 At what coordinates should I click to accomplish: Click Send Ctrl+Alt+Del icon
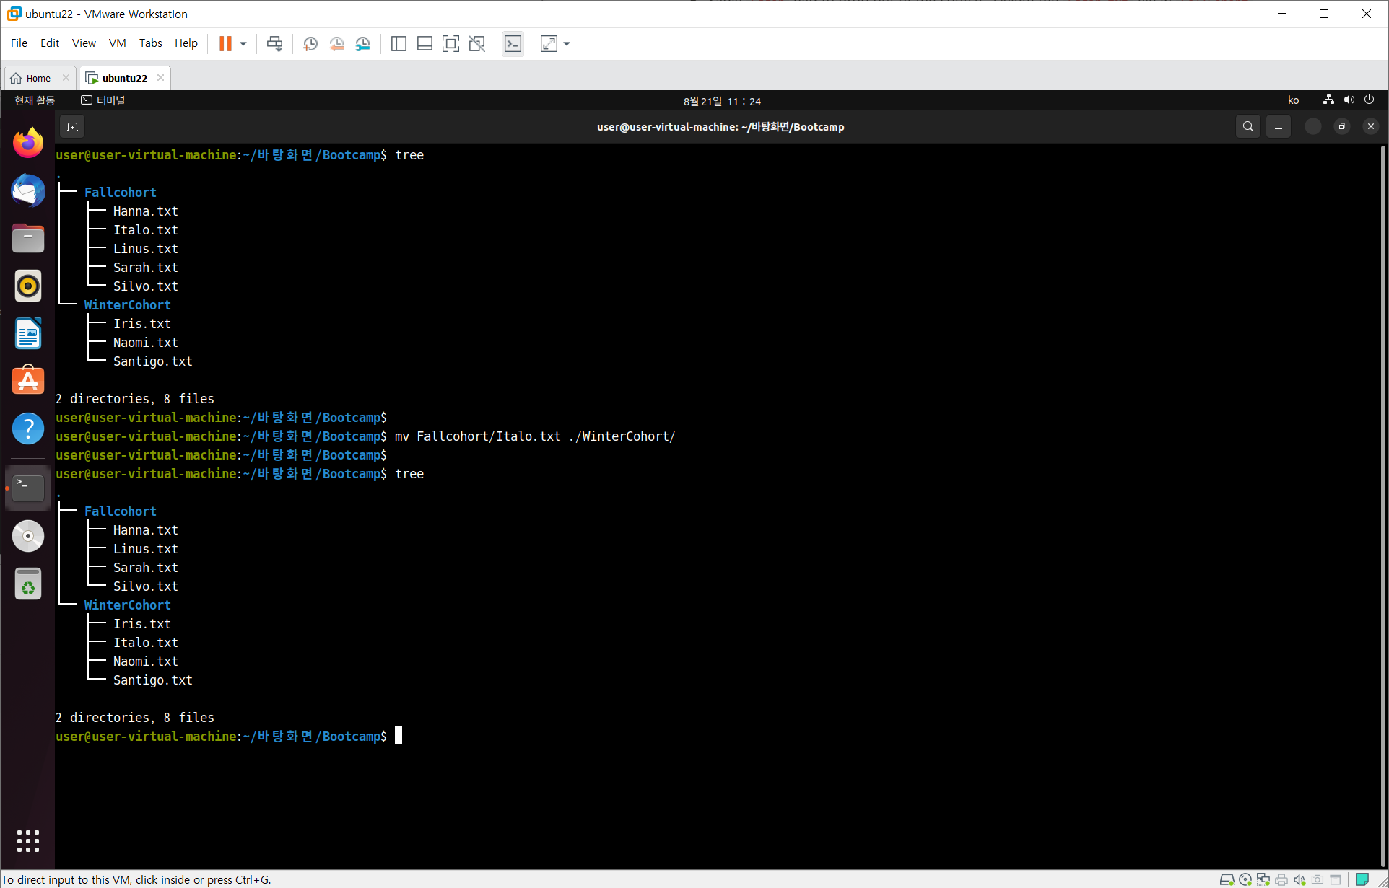coord(274,44)
